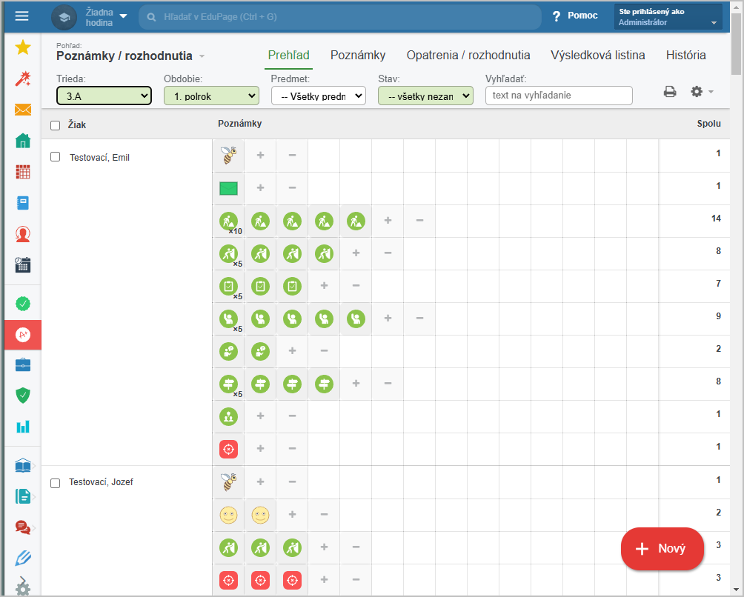This screenshot has height=597, width=744.
Task: Open the teal document sidebar icon
Action: [x=23, y=496]
